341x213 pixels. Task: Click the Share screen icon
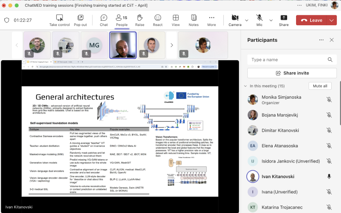pos(284,18)
